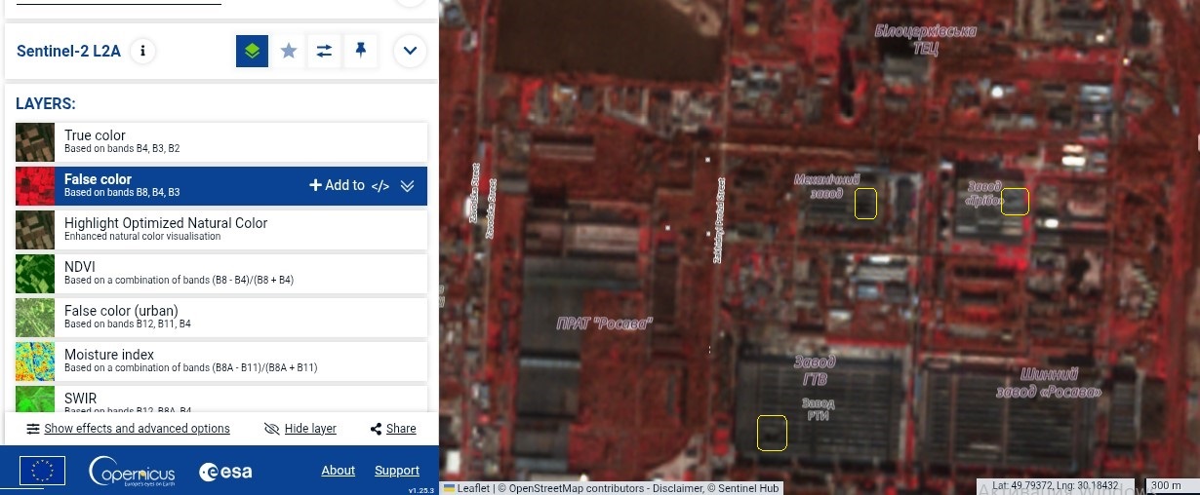Screen dimensions: 1200x495
Task: Open the About link
Action: (339, 471)
